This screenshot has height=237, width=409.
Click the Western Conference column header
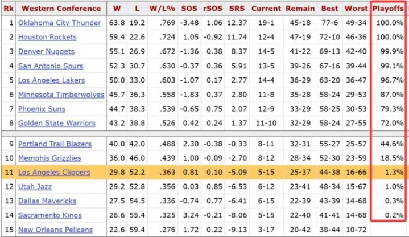click(x=61, y=9)
